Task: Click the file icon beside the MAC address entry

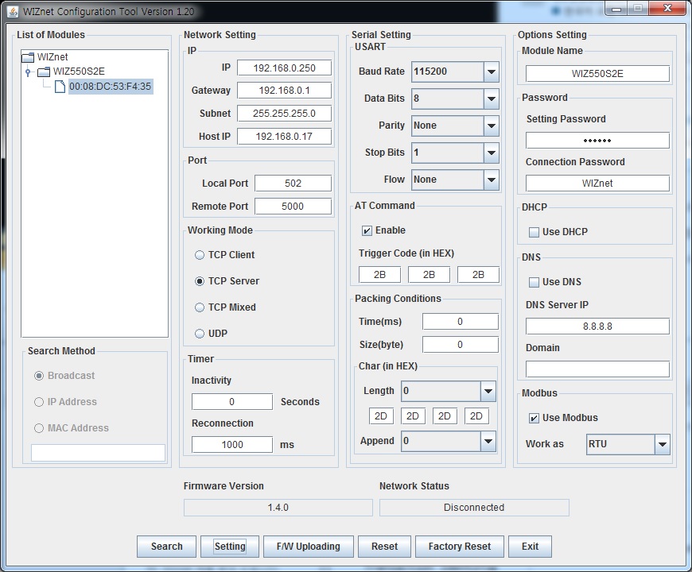Action: 60,87
